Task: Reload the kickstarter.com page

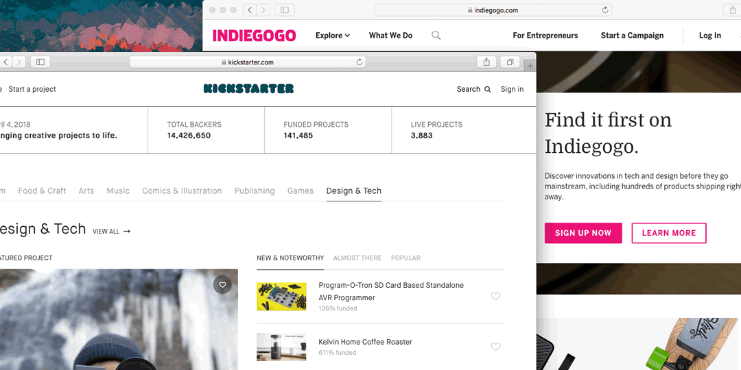Action: click(359, 62)
